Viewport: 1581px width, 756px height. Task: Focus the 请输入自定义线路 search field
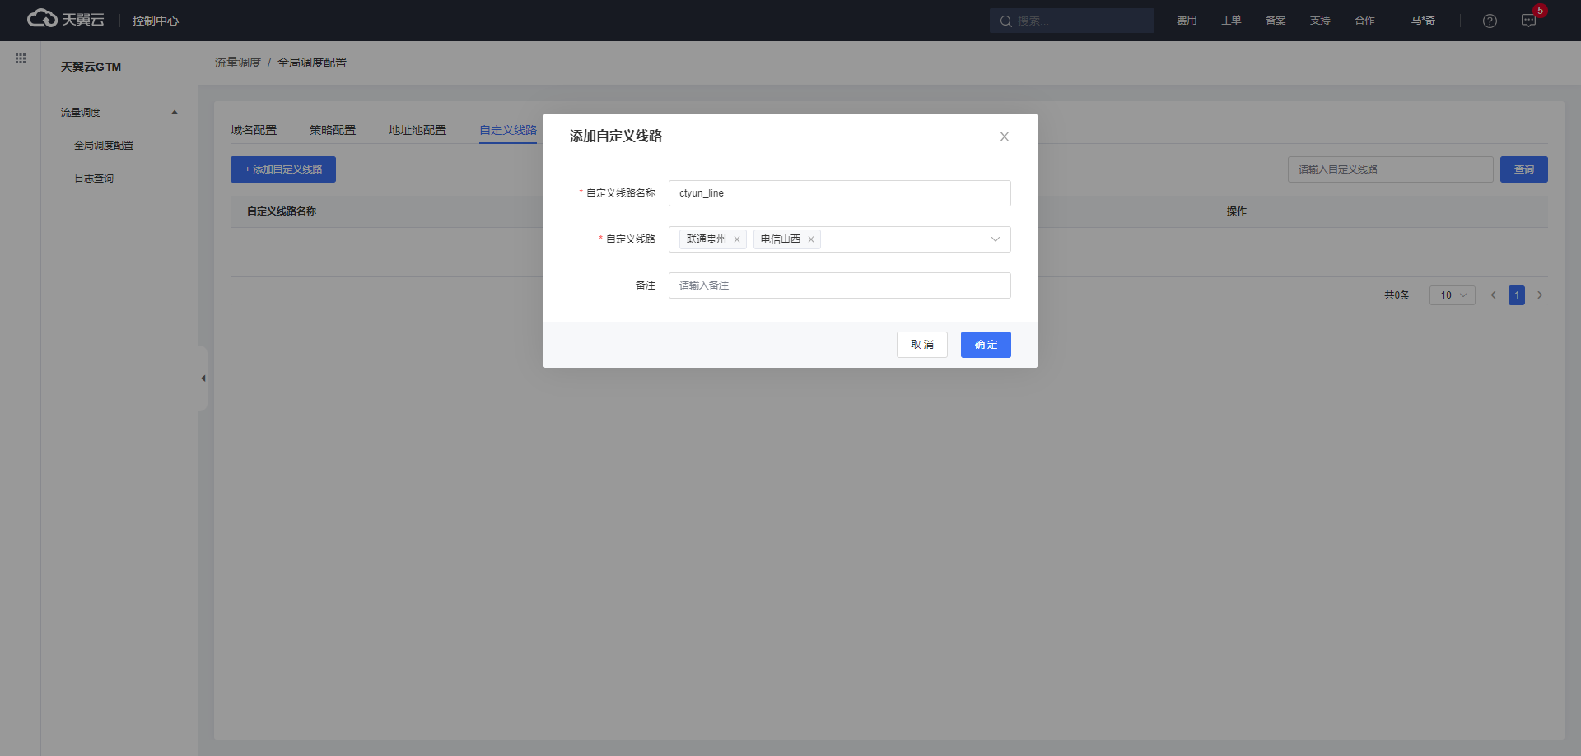(x=1391, y=169)
